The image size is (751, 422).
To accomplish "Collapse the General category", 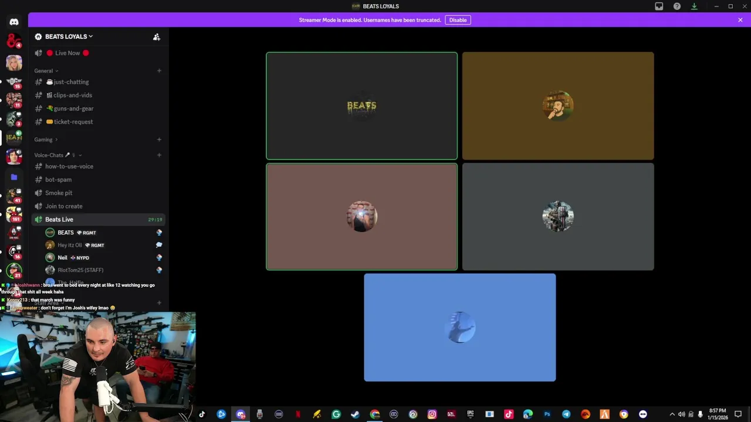I will pos(46,71).
